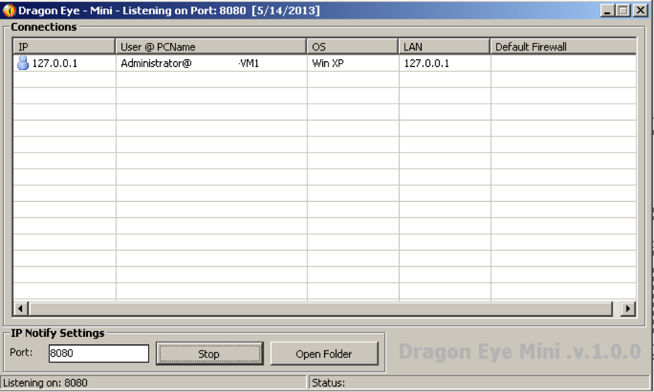Click the Status: panel in status bar
Screen dimensions: 654x392
click(x=480, y=383)
